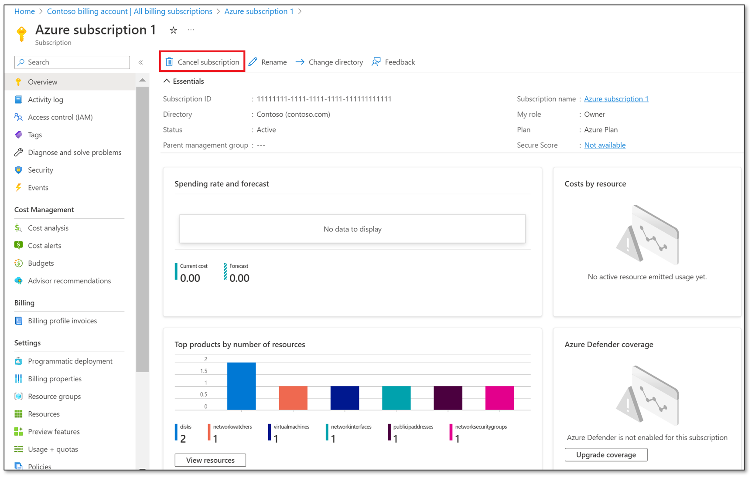Screen dimensions: 755x478
Task: Click the Change directory arrow icon
Action: click(300, 62)
